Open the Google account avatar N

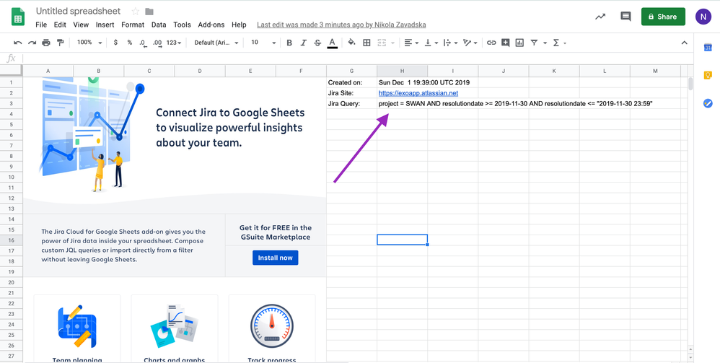[703, 17]
